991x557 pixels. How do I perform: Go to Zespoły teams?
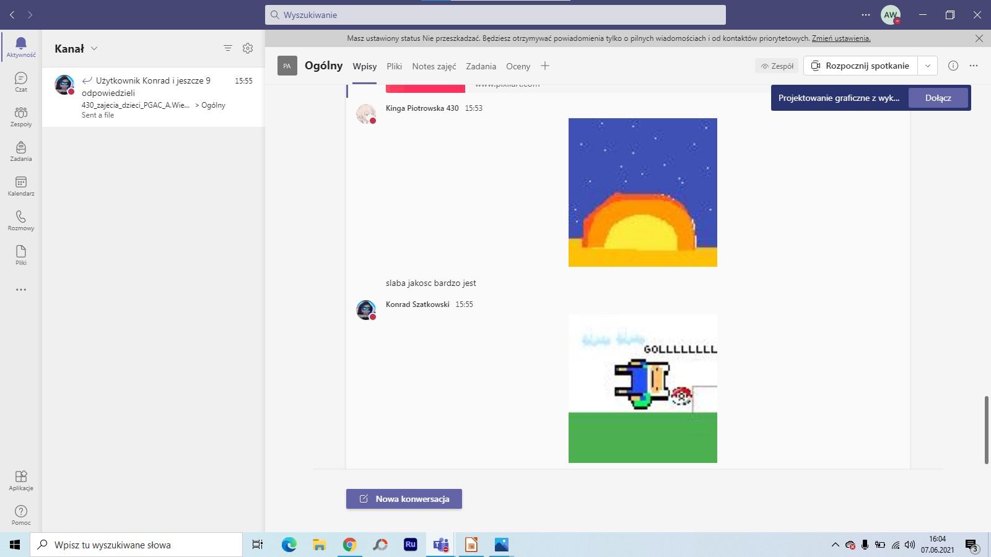pos(20,116)
